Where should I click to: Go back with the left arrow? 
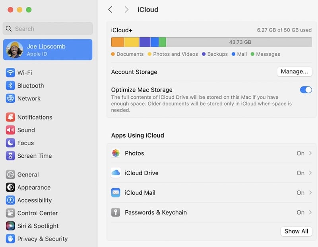pos(110,10)
